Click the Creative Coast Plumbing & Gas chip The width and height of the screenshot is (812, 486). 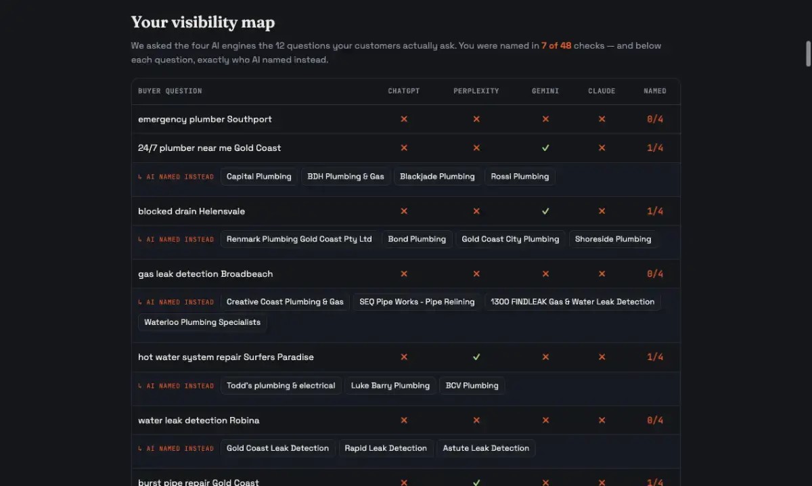click(x=285, y=302)
